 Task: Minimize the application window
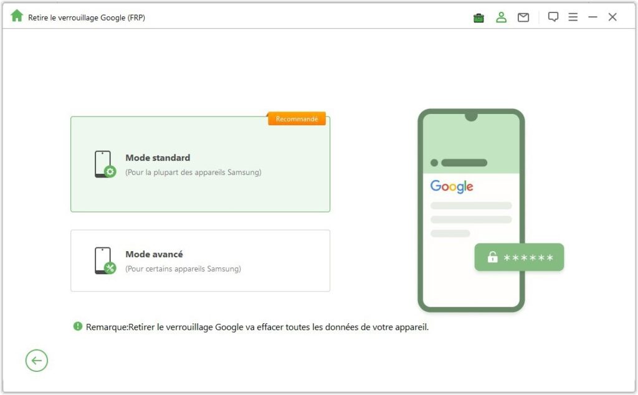[x=593, y=17]
